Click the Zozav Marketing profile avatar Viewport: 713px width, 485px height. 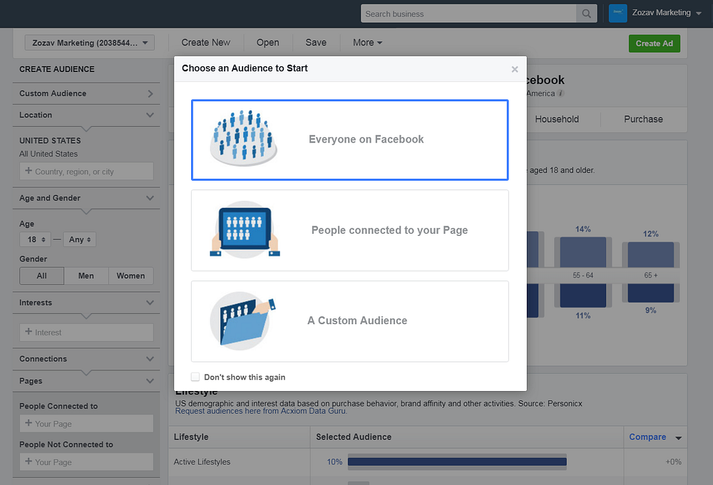[617, 13]
